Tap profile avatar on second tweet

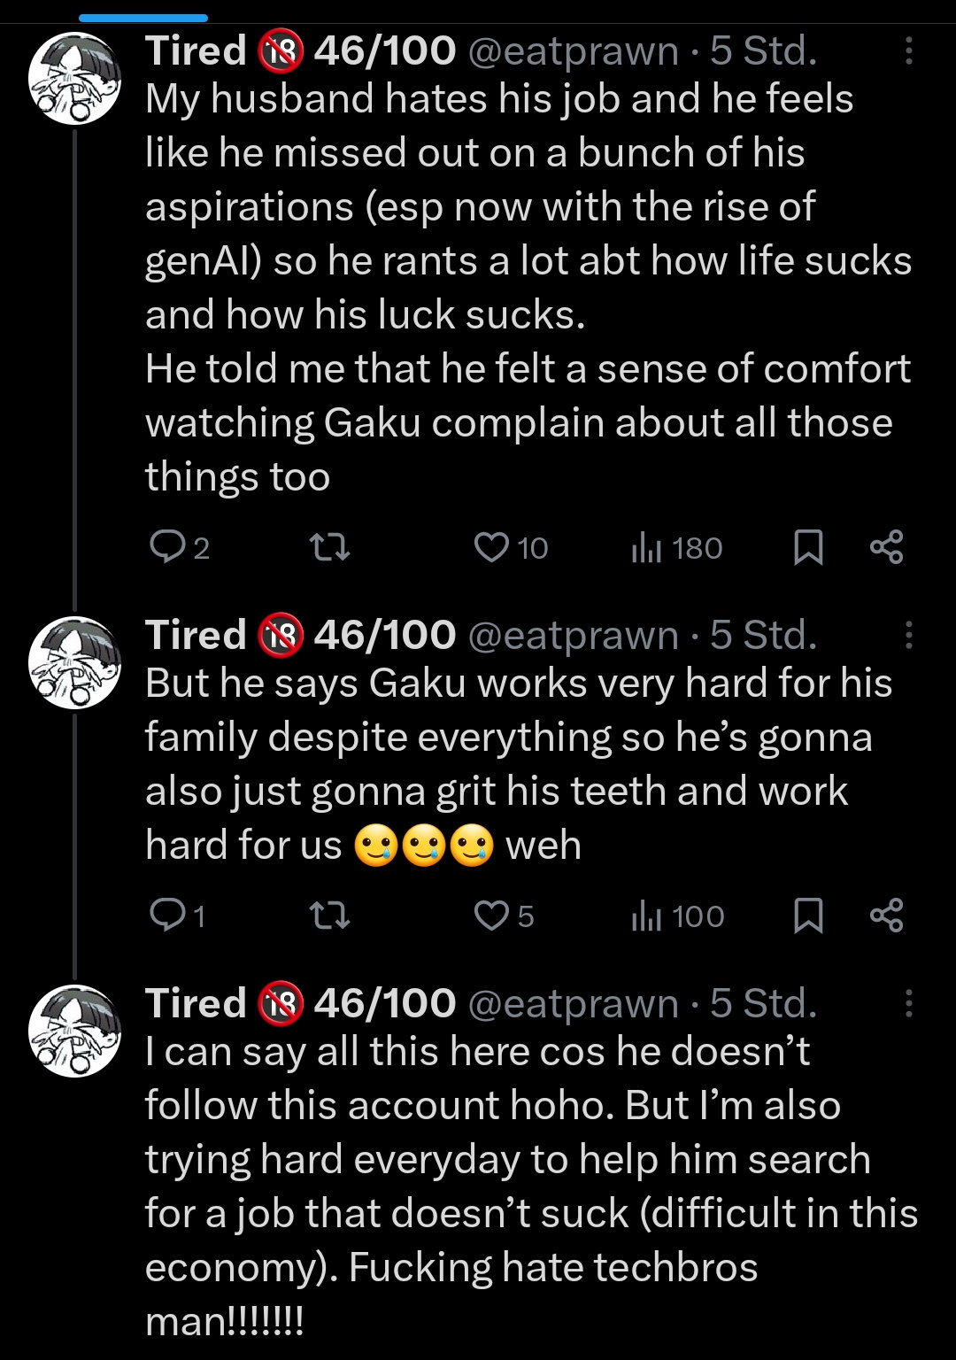75,661
